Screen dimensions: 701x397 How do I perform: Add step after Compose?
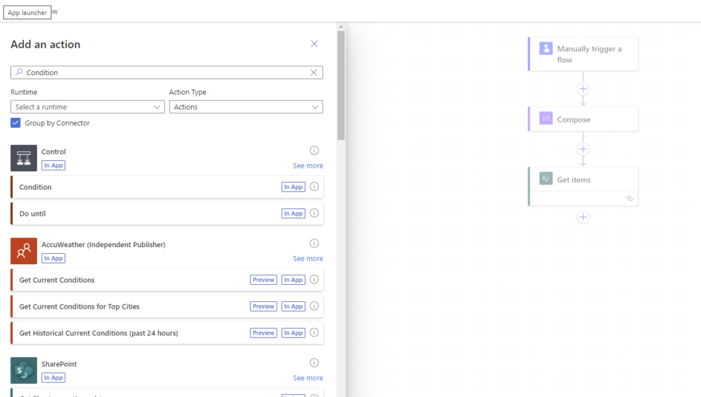point(583,149)
